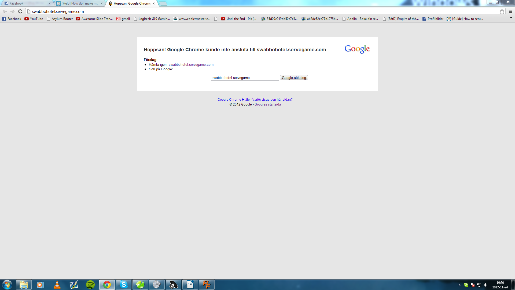Image resolution: width=515 pixels, height=290 pixels.
Task: Expand the bookmarks overflow chevron
Action: tap(510, 18)
